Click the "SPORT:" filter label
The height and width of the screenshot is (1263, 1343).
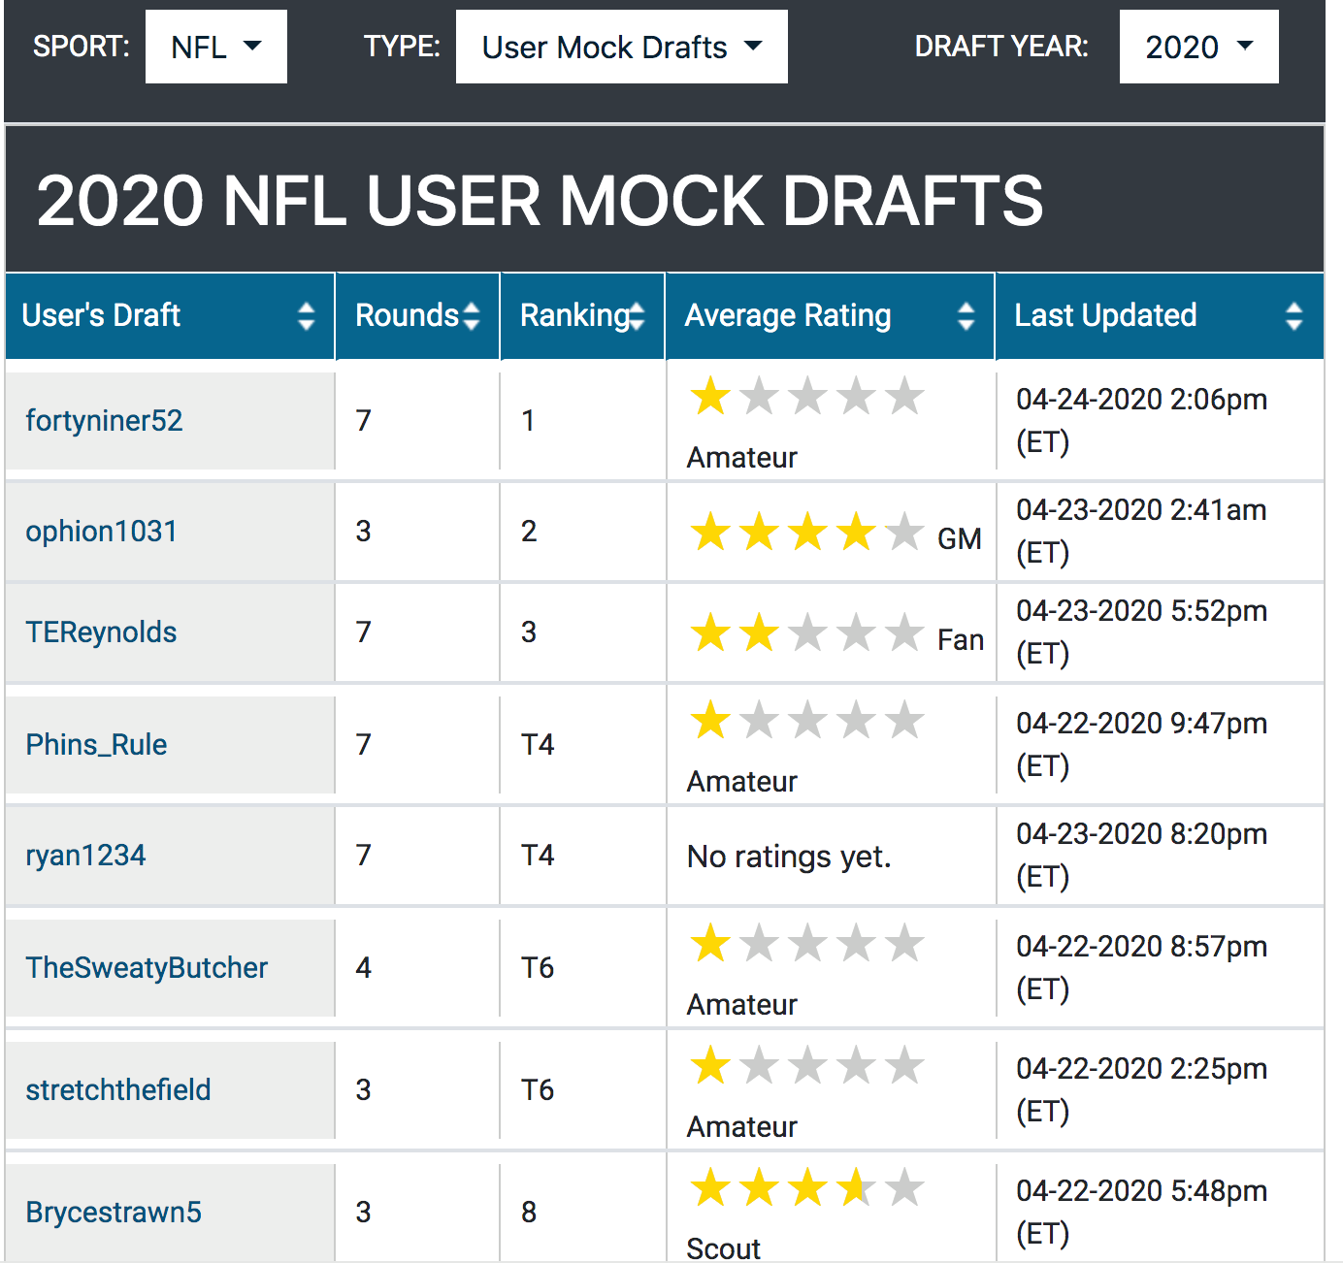point(82,47)
